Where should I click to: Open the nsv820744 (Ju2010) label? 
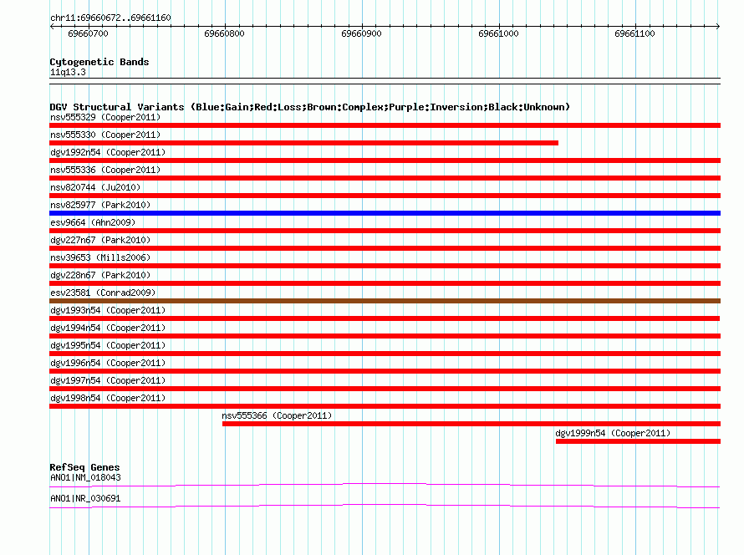pos(95,187)
